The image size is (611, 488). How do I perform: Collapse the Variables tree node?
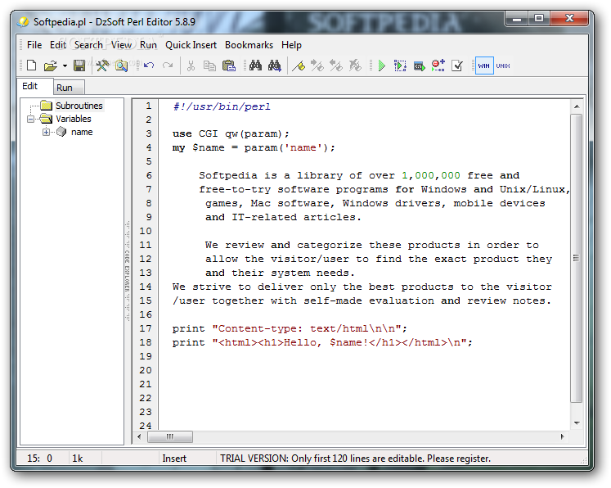point(31,119)
